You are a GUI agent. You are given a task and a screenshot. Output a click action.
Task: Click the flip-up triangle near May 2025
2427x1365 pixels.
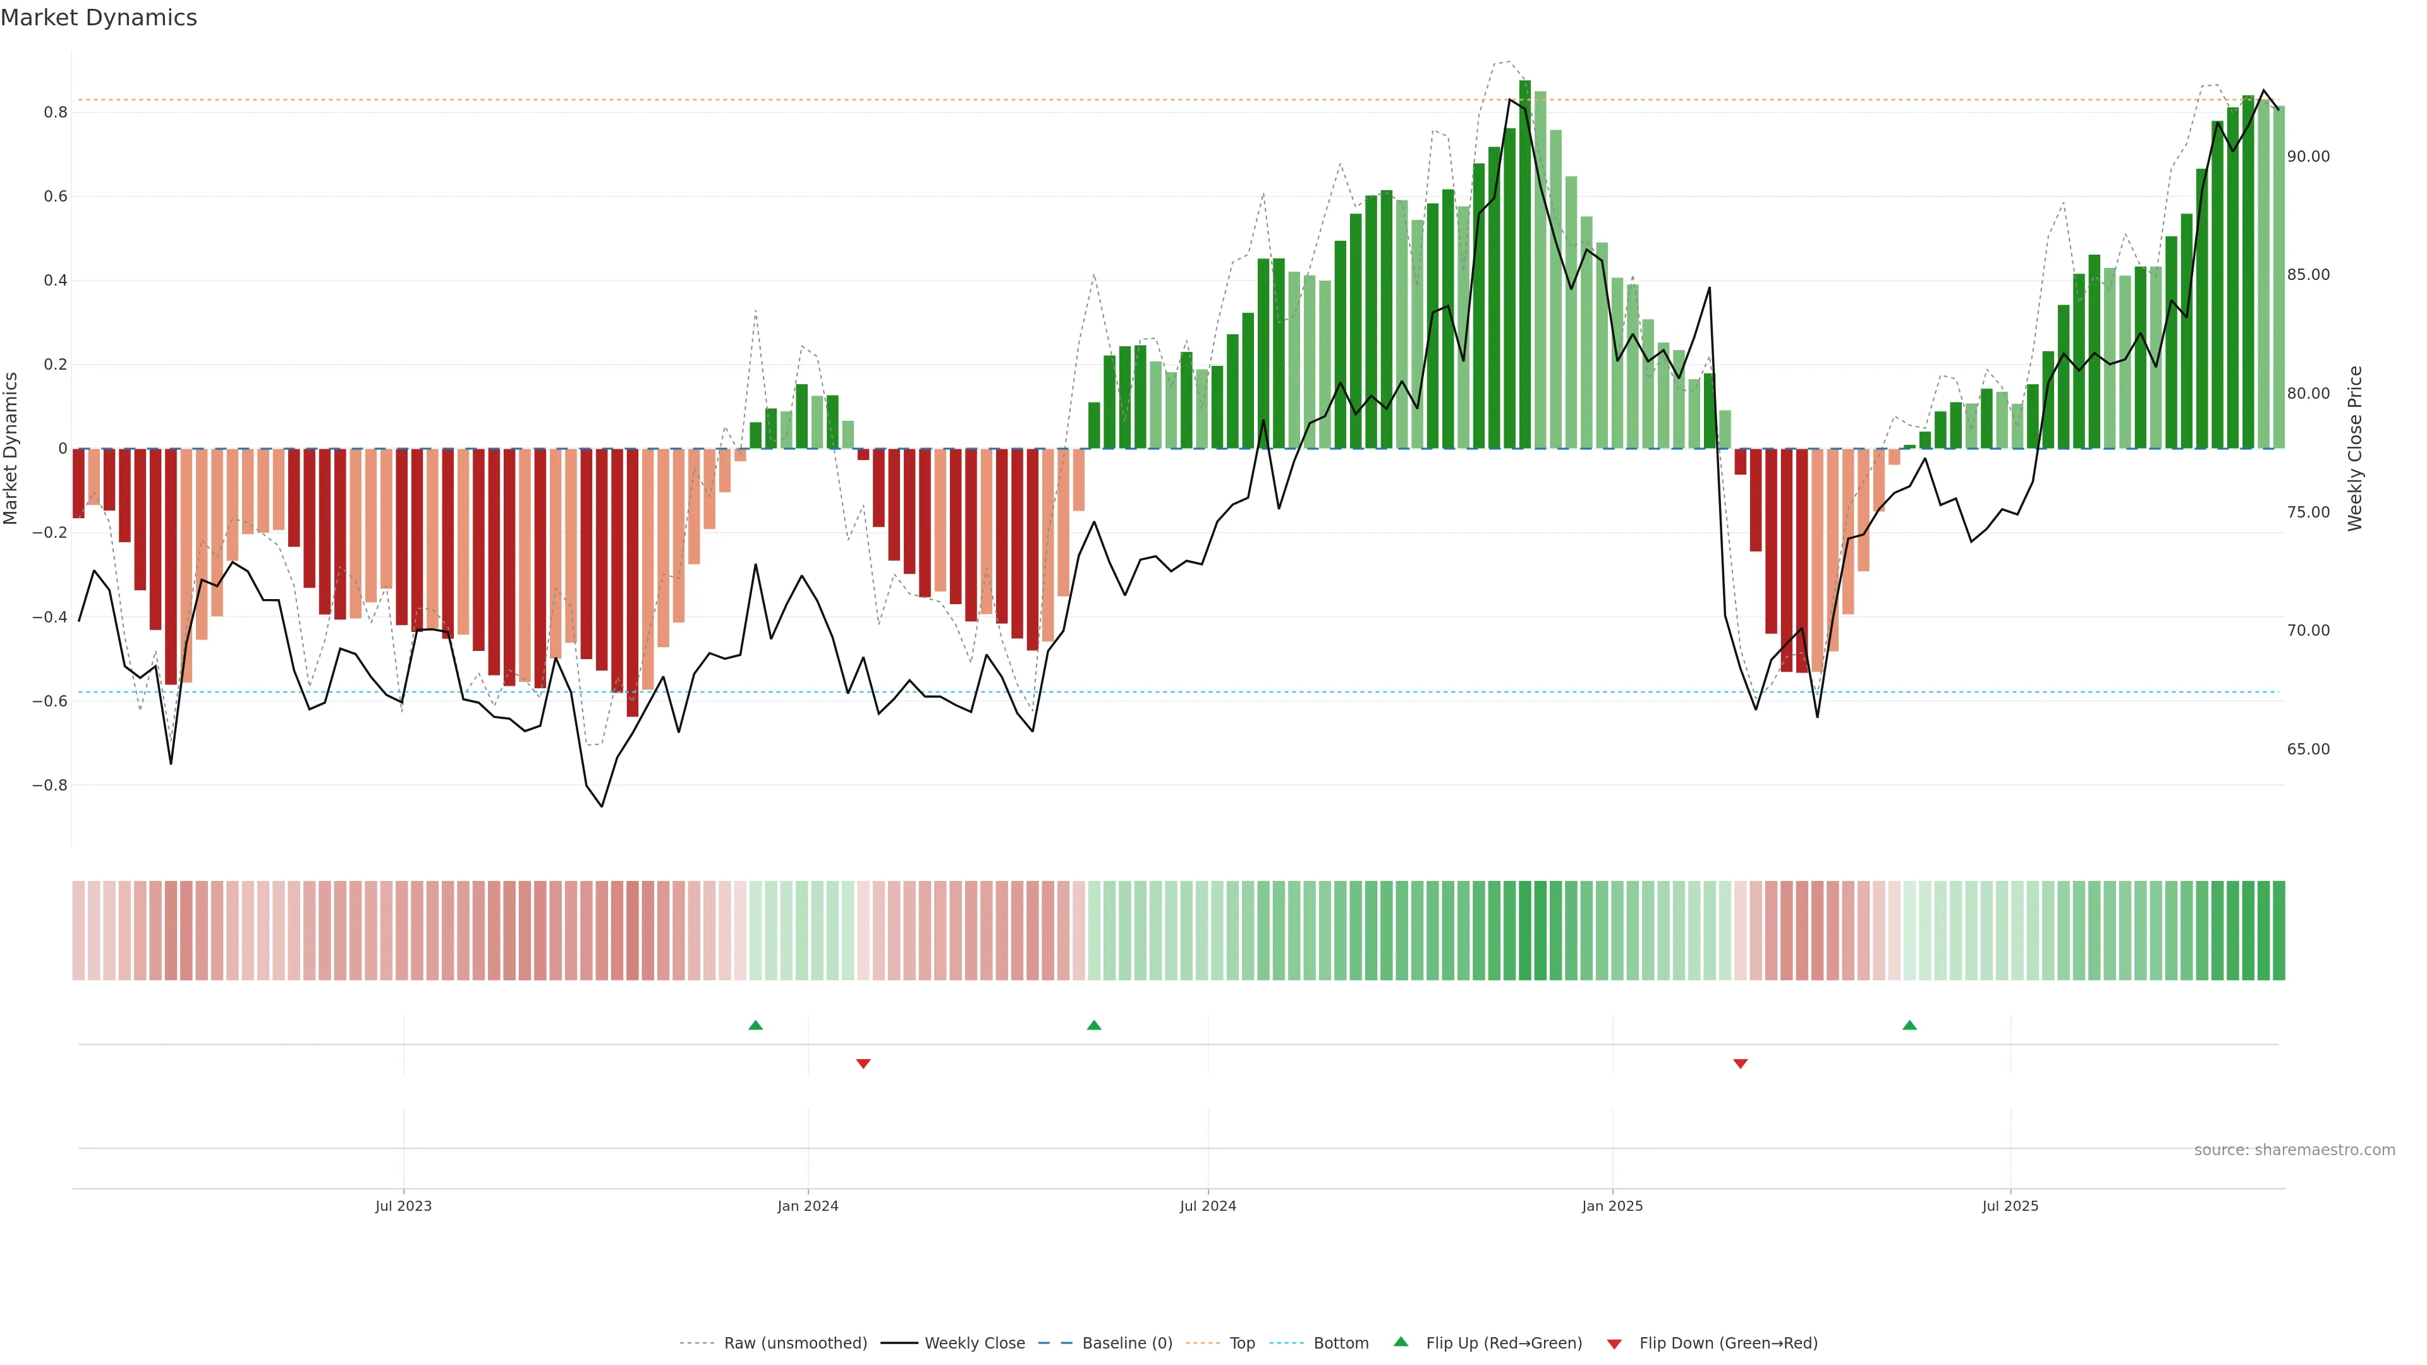1909,1025
